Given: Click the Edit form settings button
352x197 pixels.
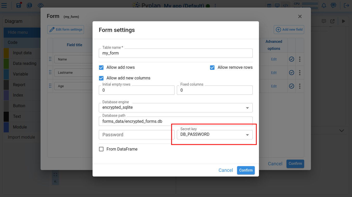Looking at the screenshot, I should tap(66, 30).
